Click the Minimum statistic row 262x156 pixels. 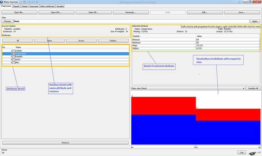[x=196, y=40]
